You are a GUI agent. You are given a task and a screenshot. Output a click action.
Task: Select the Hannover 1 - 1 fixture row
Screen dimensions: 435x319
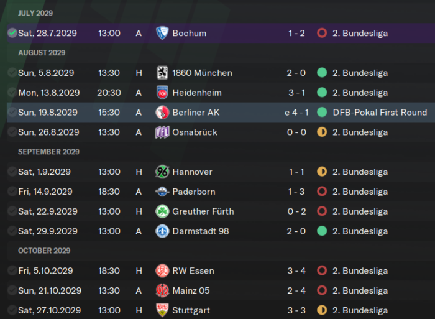click(x=221, y=172)
